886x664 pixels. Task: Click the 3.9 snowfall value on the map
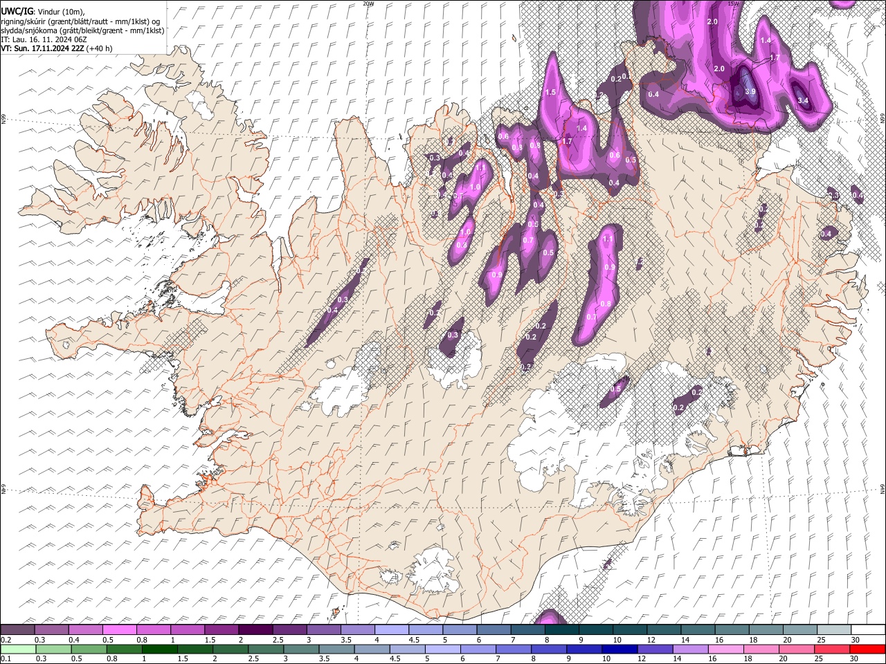click(x=750, y=92)
